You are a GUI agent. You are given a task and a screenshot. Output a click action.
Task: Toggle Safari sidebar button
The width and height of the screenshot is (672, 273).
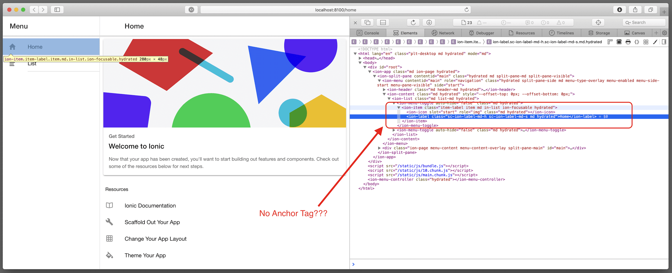click(57, 10)
